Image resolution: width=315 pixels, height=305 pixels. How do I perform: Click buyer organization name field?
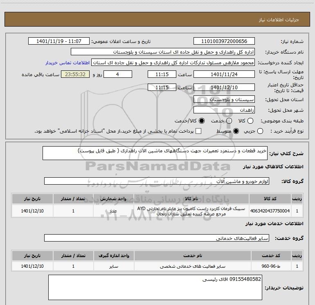tap(163, 52)
